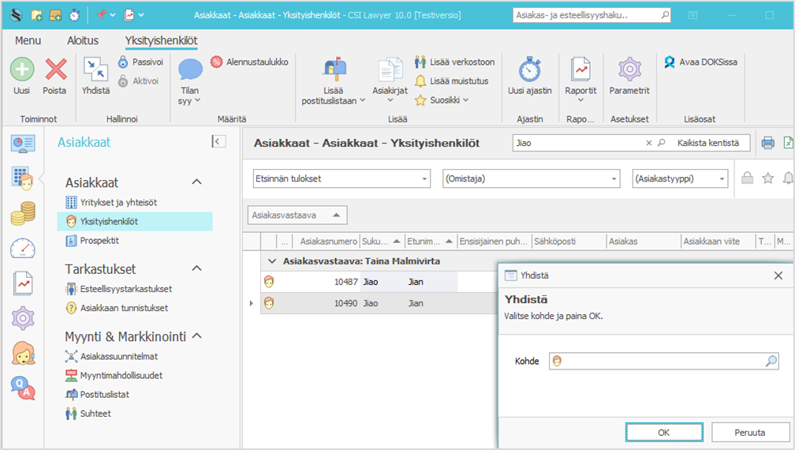Open the Uusi ajastin timer tool

click(x=529, y=70)
